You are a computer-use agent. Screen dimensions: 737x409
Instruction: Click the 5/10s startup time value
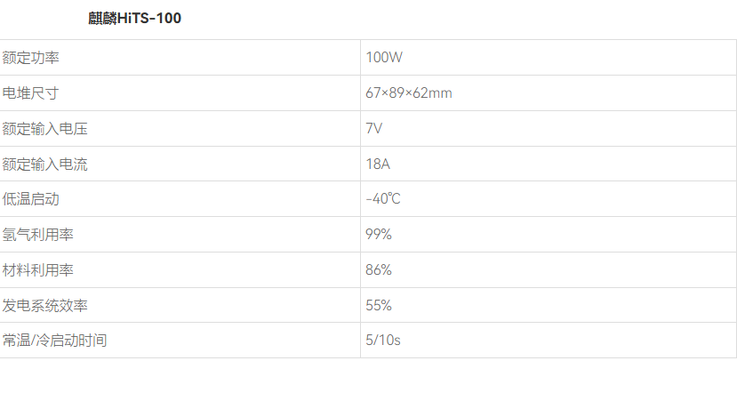(x=383, y=340)
